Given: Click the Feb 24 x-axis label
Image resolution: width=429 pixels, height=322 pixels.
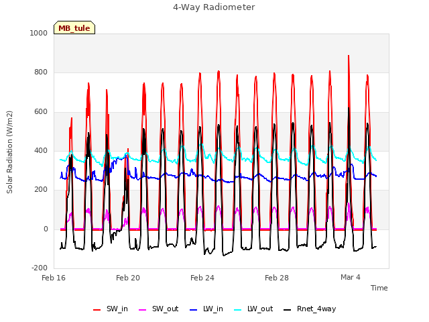Looking at the screenshot, I should pyautogui.click(x=202, y=278).
